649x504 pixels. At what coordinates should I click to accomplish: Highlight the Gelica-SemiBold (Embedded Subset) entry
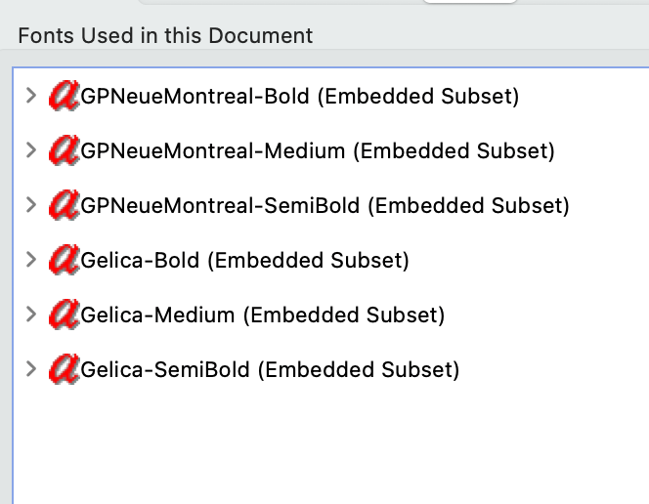click(x=270, y=370)
